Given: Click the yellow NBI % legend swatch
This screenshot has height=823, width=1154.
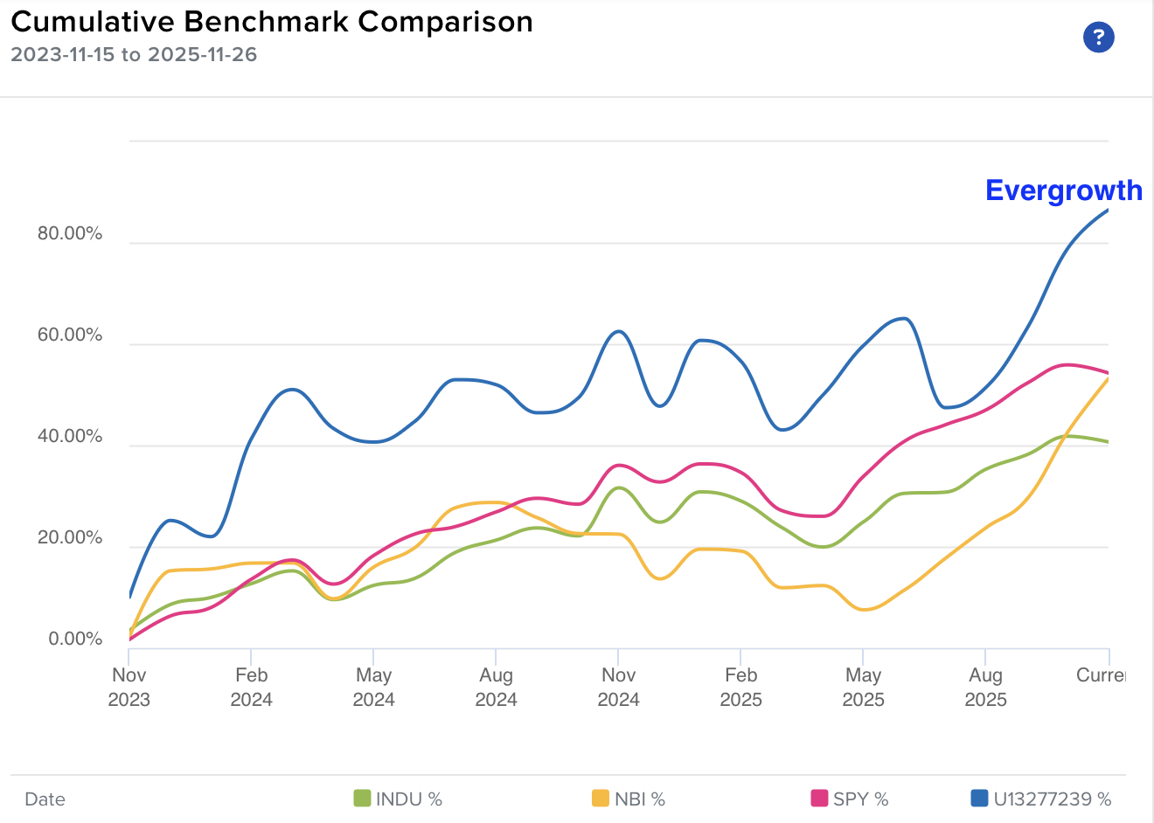Looking at the screenshot, I should (601, 799).
